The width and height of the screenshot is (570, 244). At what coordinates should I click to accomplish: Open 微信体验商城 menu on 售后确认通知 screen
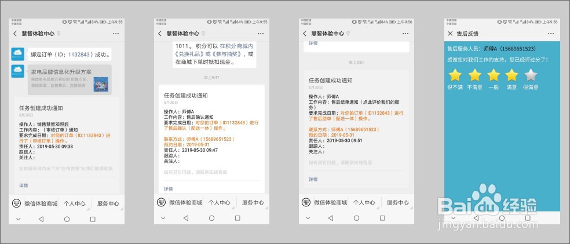pos(185,202)
